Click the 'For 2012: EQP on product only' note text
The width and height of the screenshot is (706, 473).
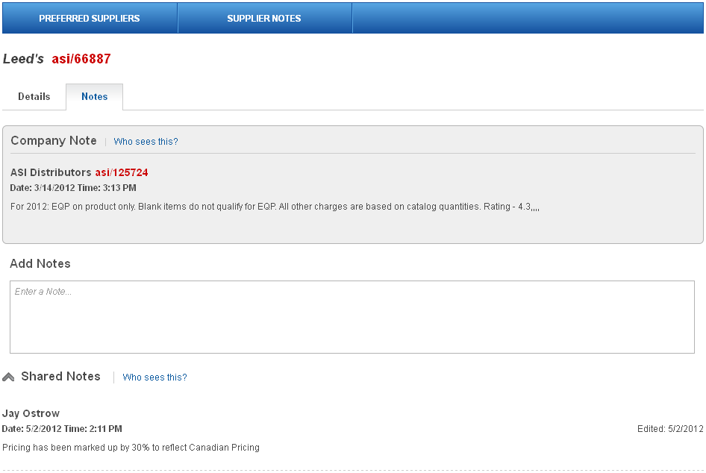[275, 207]
